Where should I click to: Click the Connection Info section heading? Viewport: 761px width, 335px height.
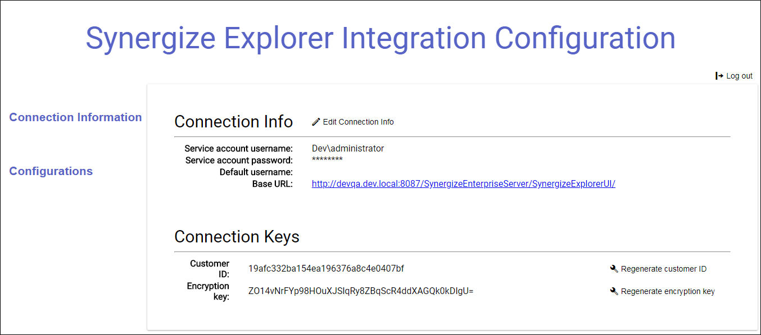click(234, 122)
